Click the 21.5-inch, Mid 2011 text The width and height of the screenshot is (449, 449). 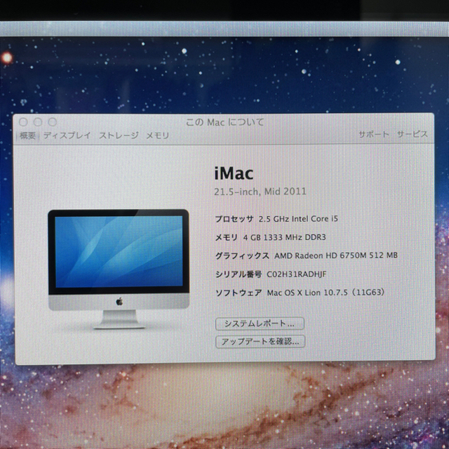[x=260, y=192]
